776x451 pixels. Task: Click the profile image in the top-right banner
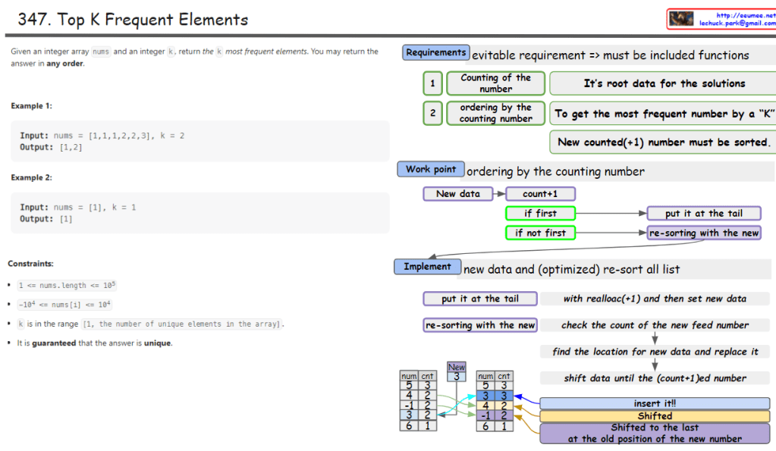[x=681, y=19]
